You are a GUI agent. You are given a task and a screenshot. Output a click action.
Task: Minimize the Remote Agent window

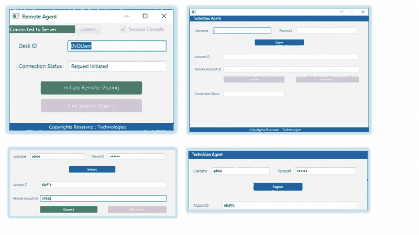pyautogui.click(x=127, y=16)
